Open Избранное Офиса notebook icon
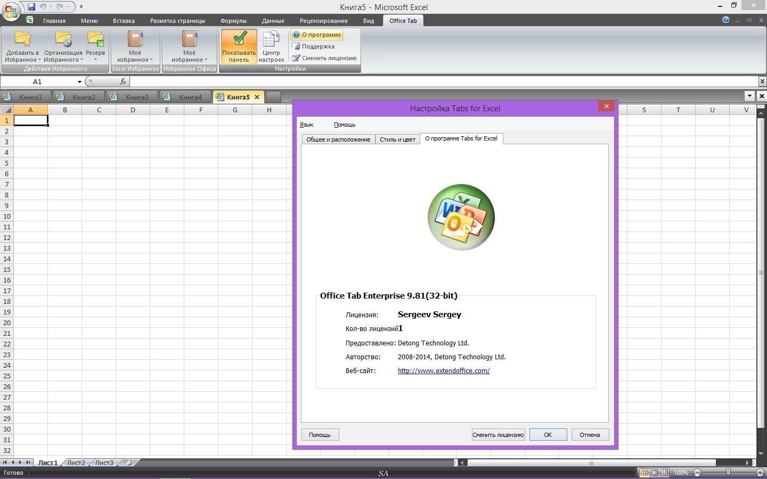 pyautogui.click(x=190, y=39)
